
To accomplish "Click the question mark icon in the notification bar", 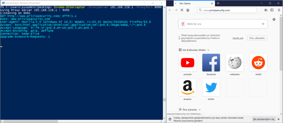I will 170,119.
